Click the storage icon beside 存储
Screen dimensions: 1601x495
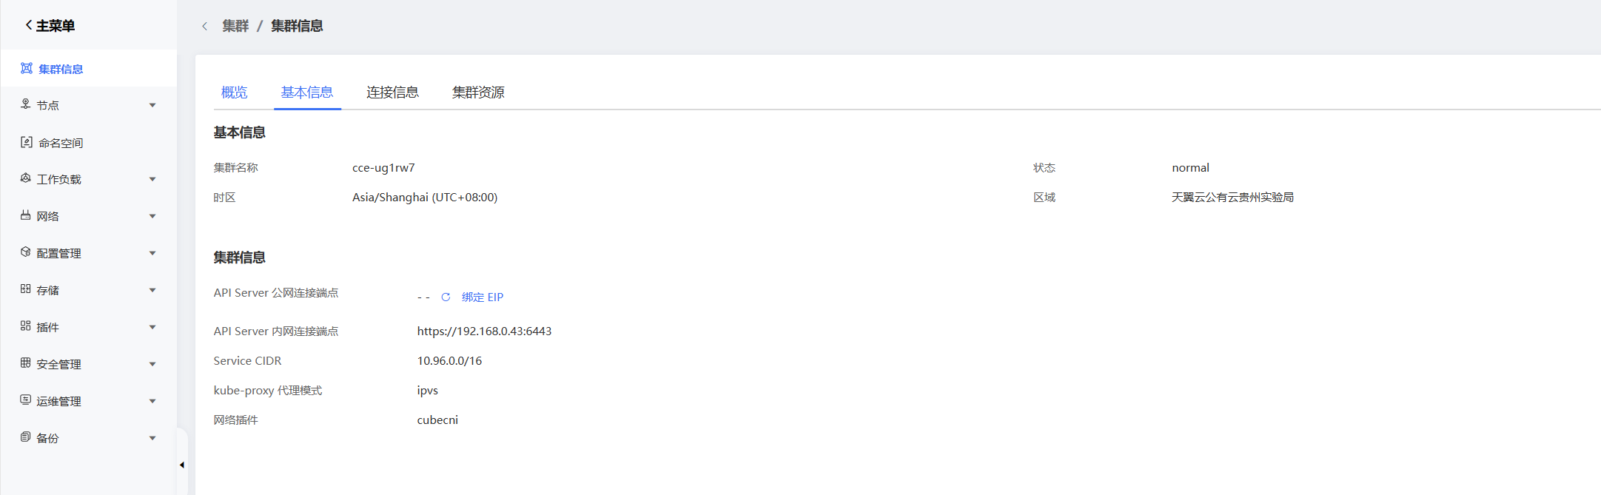point(25,289)
